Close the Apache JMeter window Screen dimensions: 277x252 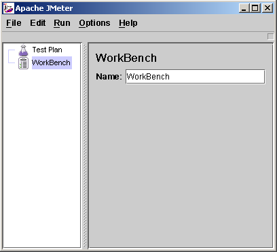tap(267, 8)
